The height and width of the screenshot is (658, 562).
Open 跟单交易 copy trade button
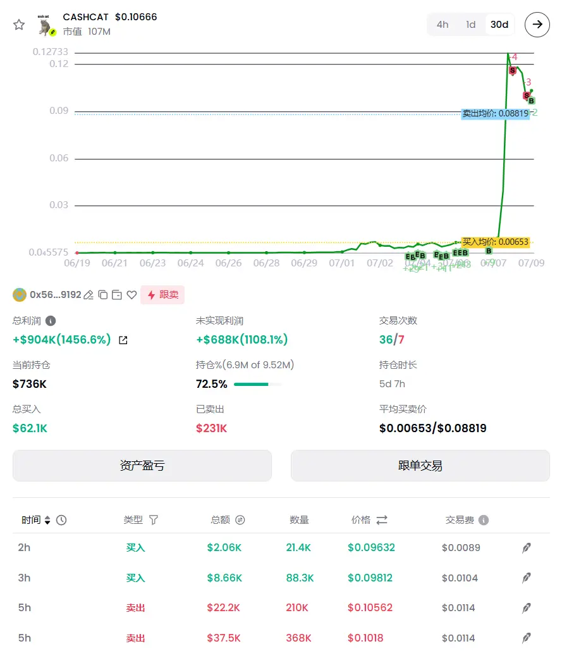click(x=420, y=466)
